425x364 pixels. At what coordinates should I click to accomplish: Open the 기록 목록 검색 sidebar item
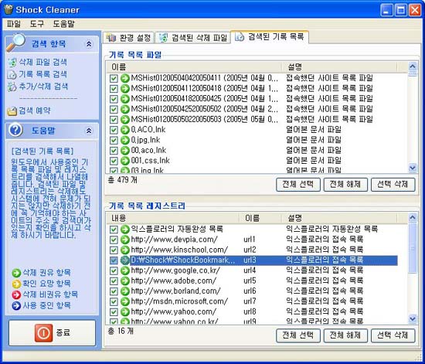[x=37, y=74]
